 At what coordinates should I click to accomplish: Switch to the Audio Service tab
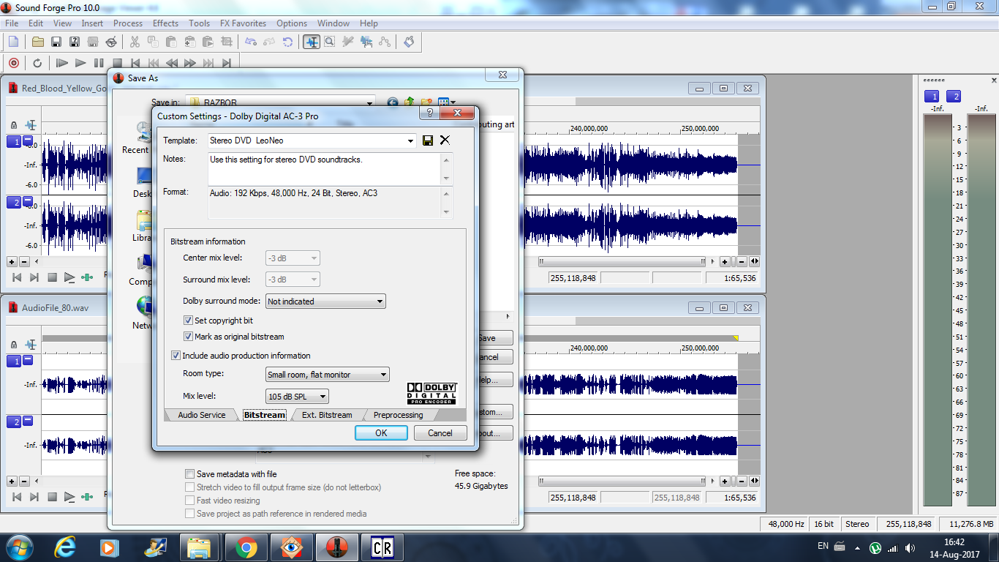[202, 415]
